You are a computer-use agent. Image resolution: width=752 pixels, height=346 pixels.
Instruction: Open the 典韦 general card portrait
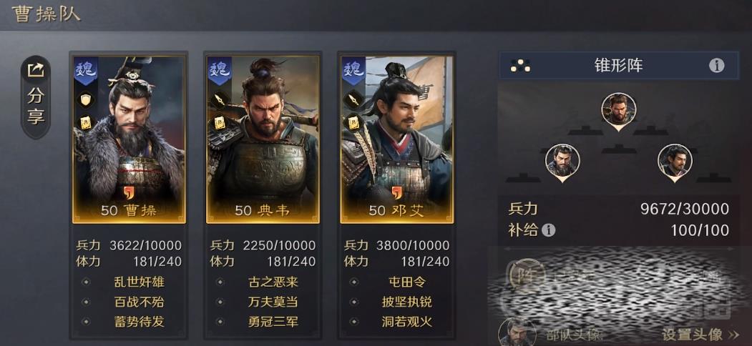pyautogui.click(x=263, y=139)
